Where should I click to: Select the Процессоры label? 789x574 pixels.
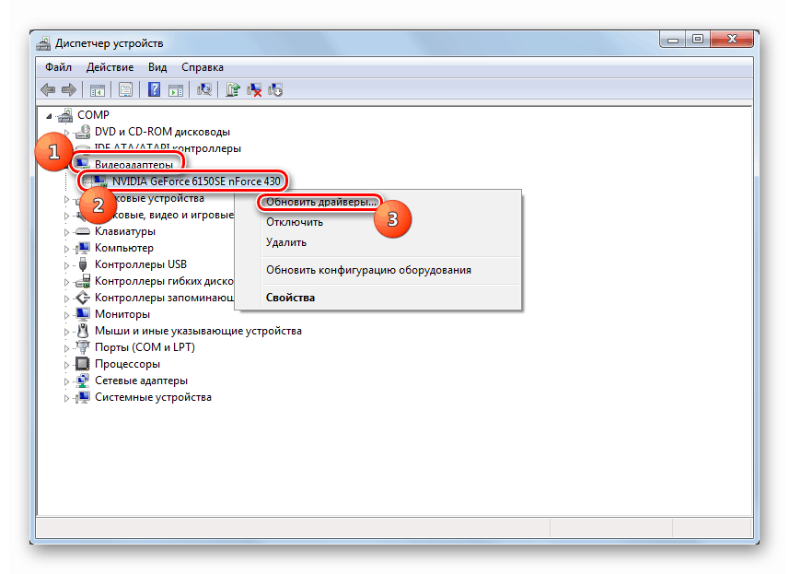(127, 364)
